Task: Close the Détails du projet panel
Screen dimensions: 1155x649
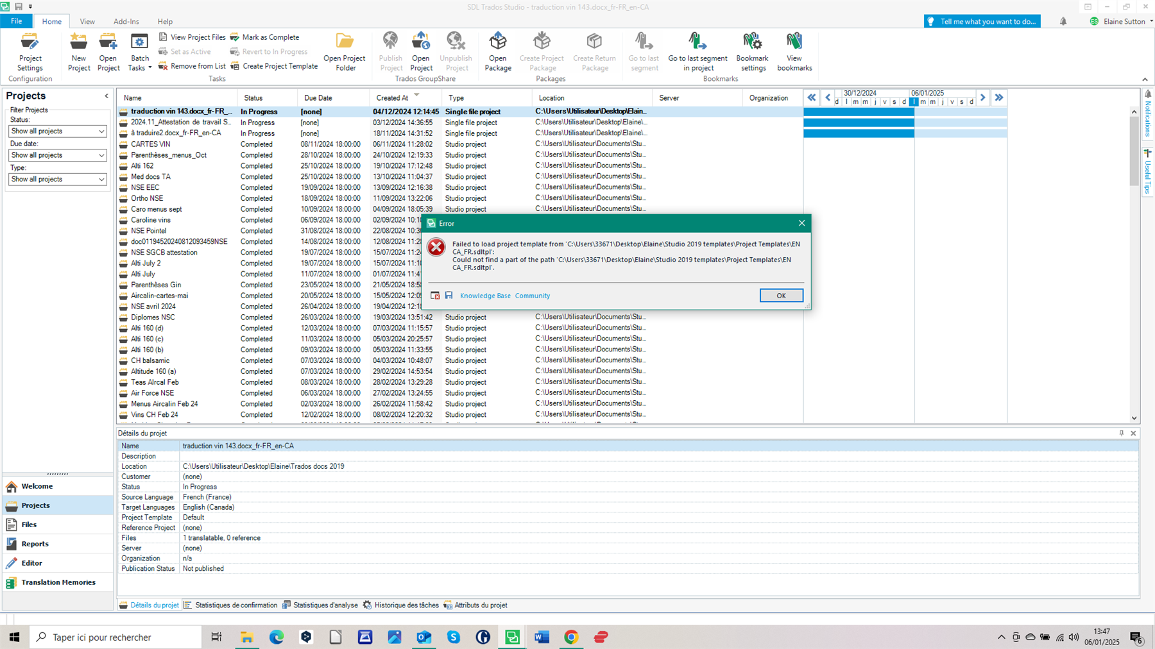Action: pyautogui.click(x=1133, y=434)
